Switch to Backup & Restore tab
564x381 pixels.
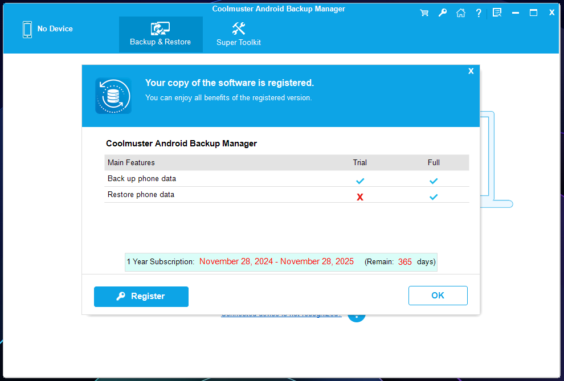[x=161, y=35]
